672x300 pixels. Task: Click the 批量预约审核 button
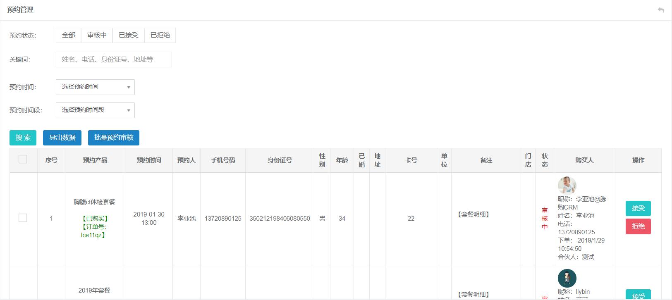[113, 138]
